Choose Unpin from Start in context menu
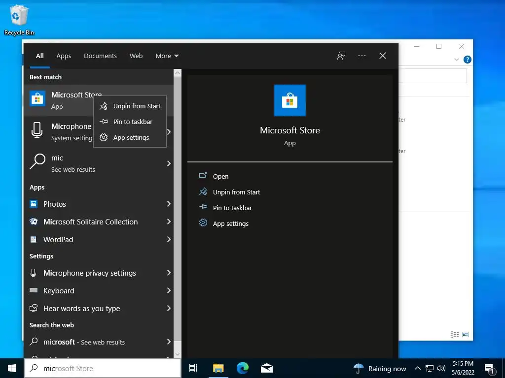Screen dimensions: 505x378 pyautogui.click(x=130, y=106)
